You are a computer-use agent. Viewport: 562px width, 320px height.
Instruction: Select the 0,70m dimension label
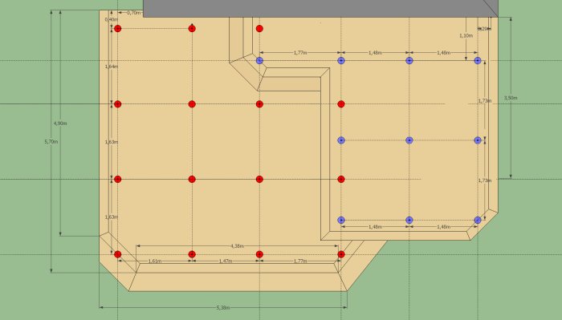[134, 13]
